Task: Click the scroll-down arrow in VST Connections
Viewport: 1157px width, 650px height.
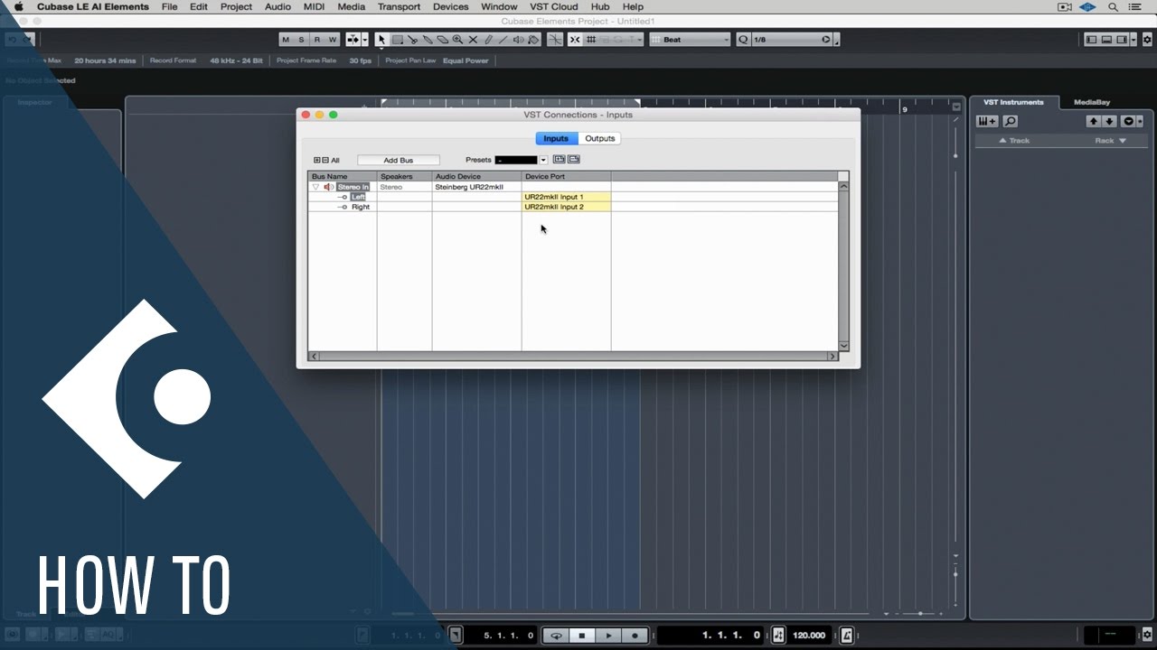Action: tap(843, 346)
